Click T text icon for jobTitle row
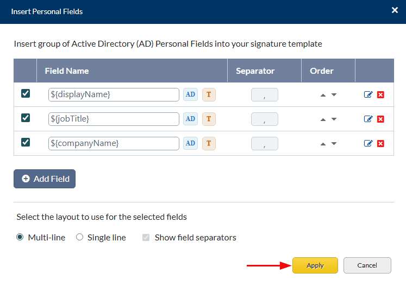This screenshot has height=286, width=406. tap(209, 119)
